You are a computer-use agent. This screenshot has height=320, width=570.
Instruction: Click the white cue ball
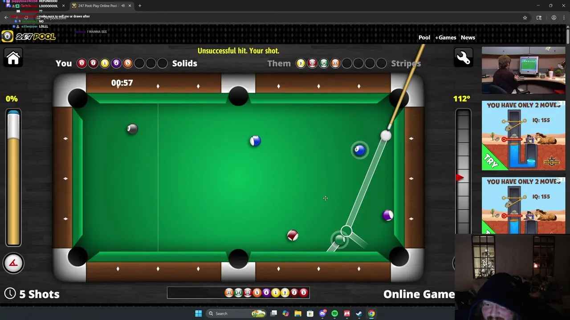point(386,136)
